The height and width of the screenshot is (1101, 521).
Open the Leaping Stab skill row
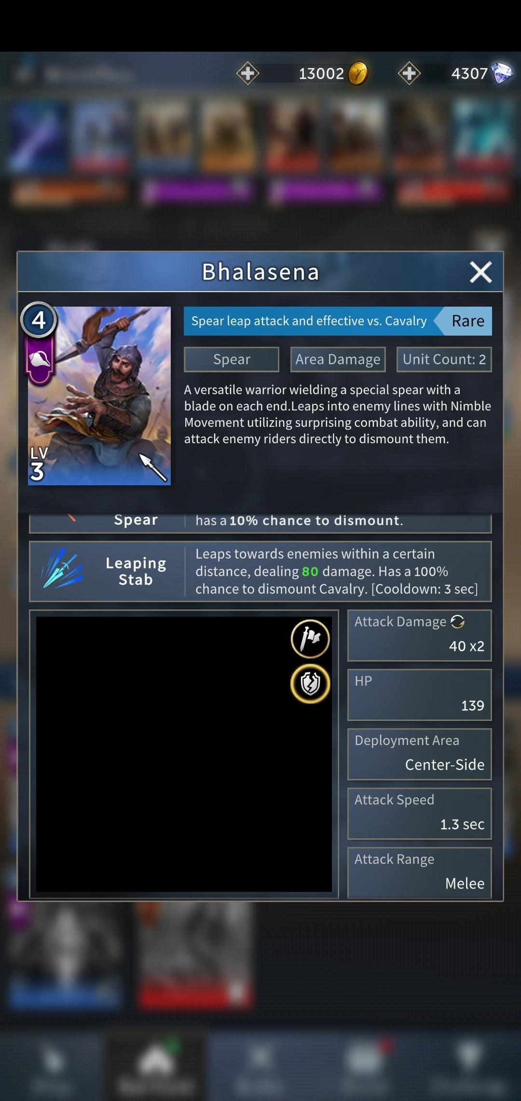(x=260, y=571)
